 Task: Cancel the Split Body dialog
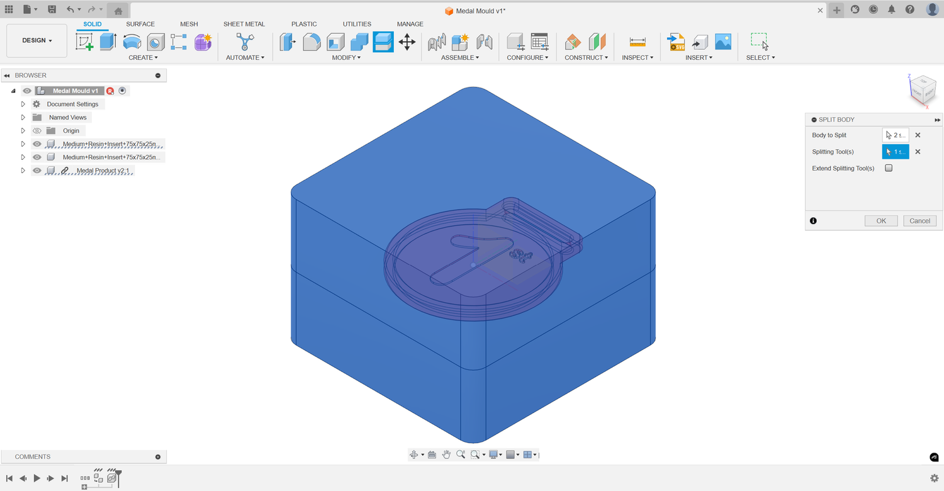[x=919, y=221]
